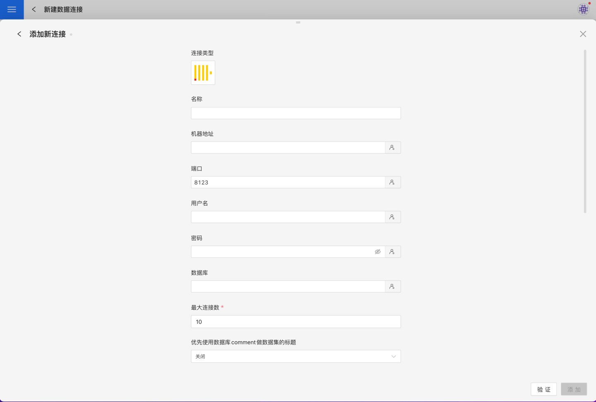
Task: Focus the 名称 input field
Action: pyautogui.click(x=296, y=113)
